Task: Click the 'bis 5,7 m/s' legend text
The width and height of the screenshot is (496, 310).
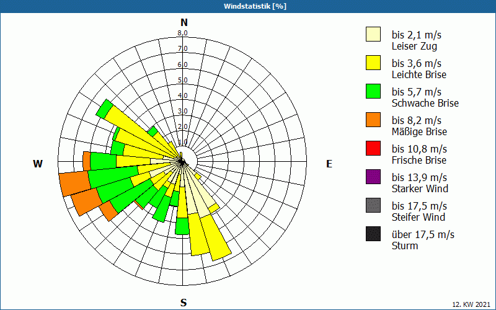Action: (417, 92)
